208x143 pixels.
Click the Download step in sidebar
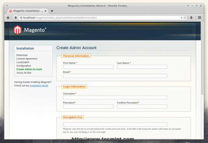22,55
